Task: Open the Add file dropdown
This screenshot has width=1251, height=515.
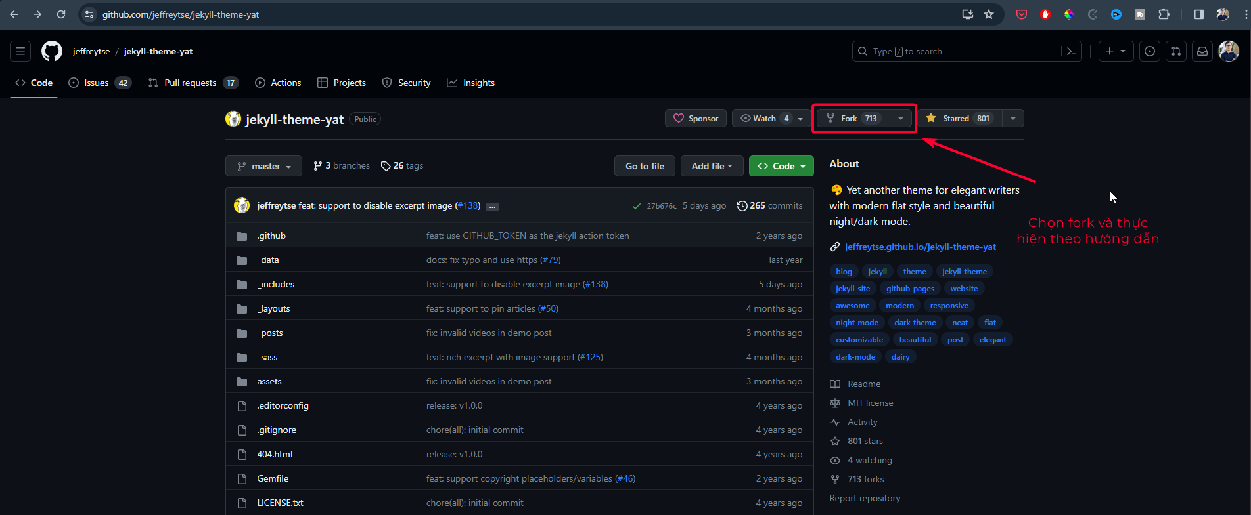Action: coord(712,166)
